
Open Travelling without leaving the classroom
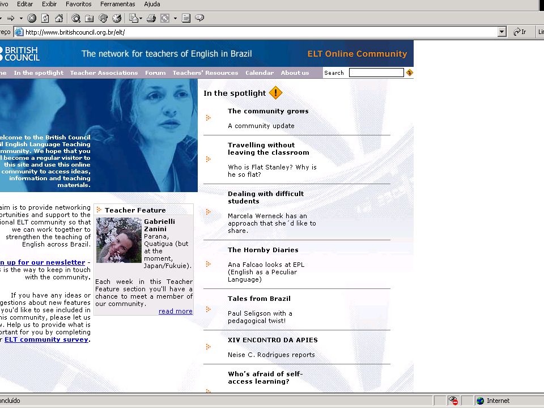(x=268, y=148)
